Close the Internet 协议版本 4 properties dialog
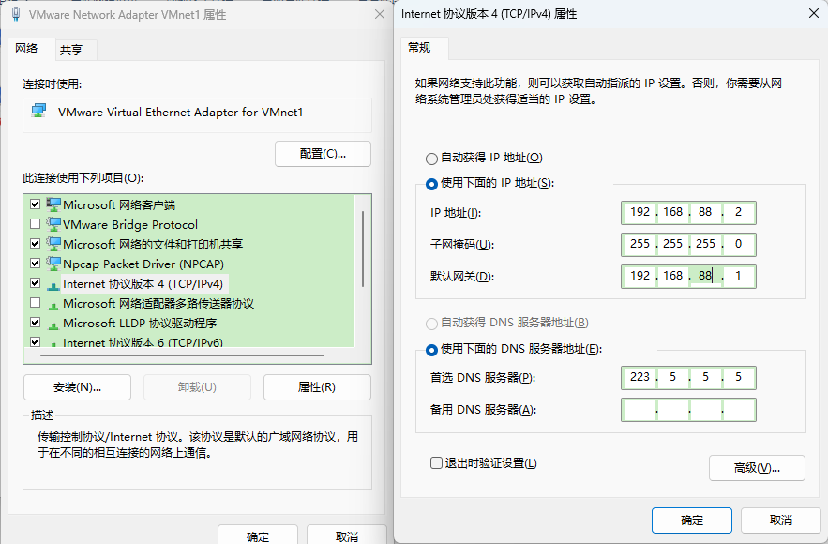The width and height of the screenshot is (828, 544). tap(814, 13)
